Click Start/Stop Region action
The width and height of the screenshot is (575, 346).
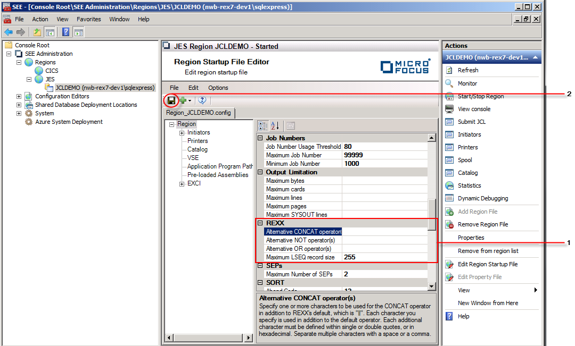480,96
